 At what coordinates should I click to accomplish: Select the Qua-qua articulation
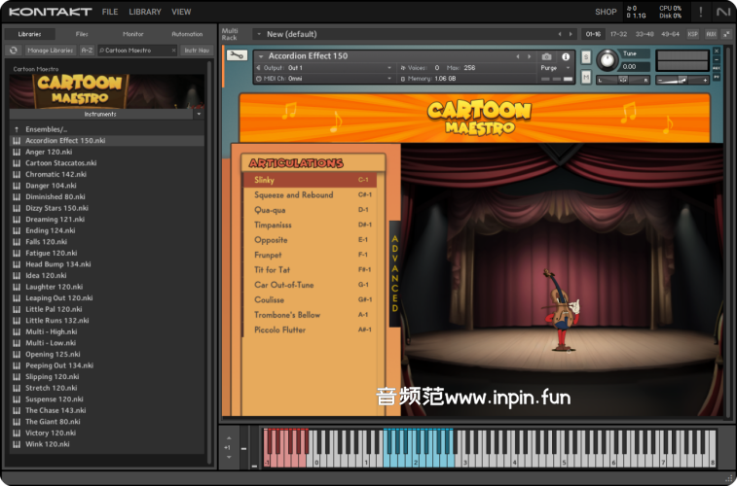point(270,209)
